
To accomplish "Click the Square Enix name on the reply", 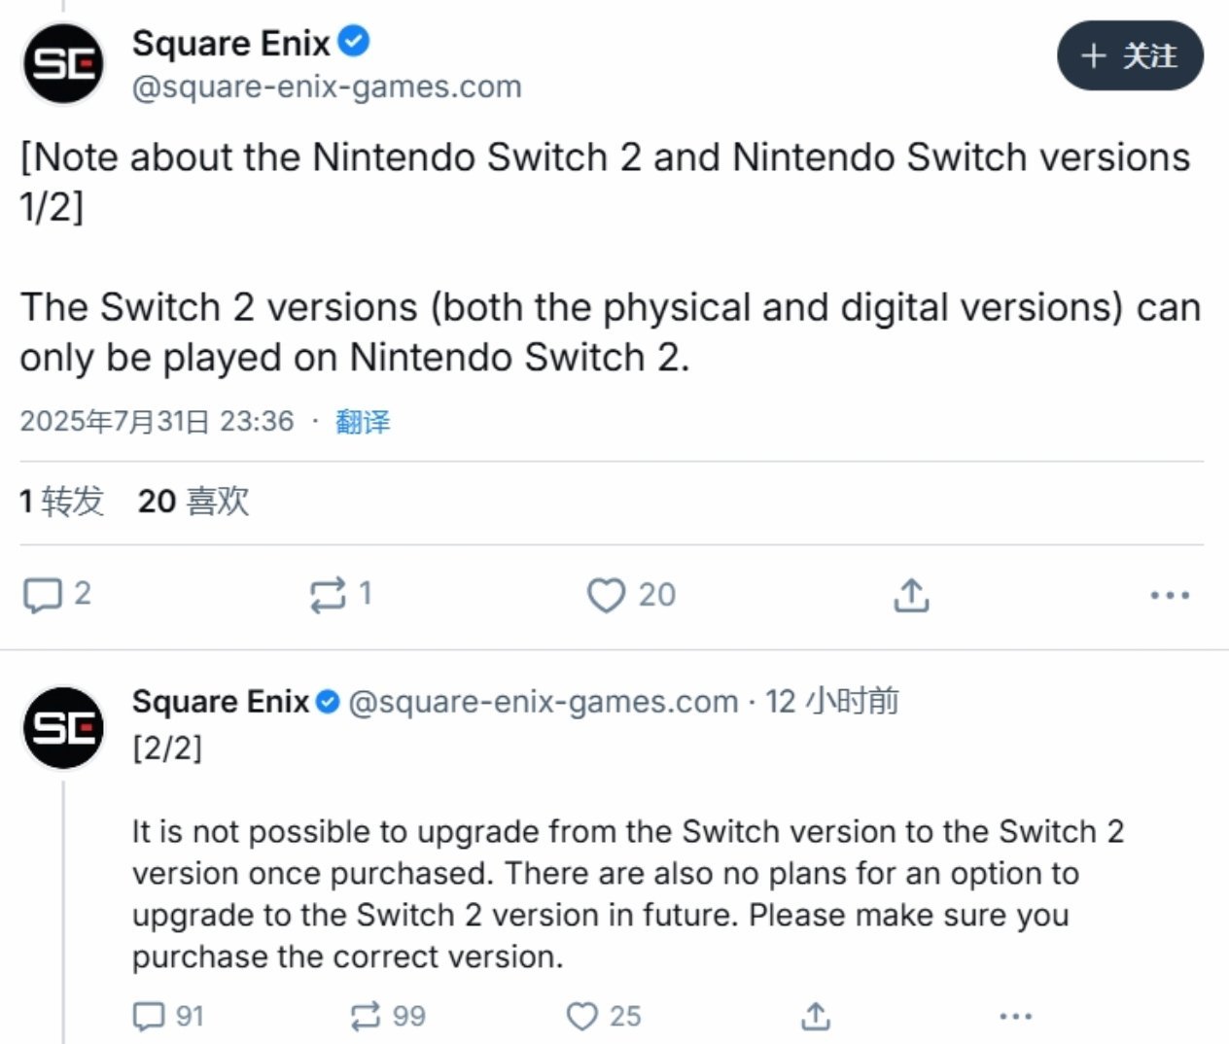I will pyautogui.click(x=221, y=701).
